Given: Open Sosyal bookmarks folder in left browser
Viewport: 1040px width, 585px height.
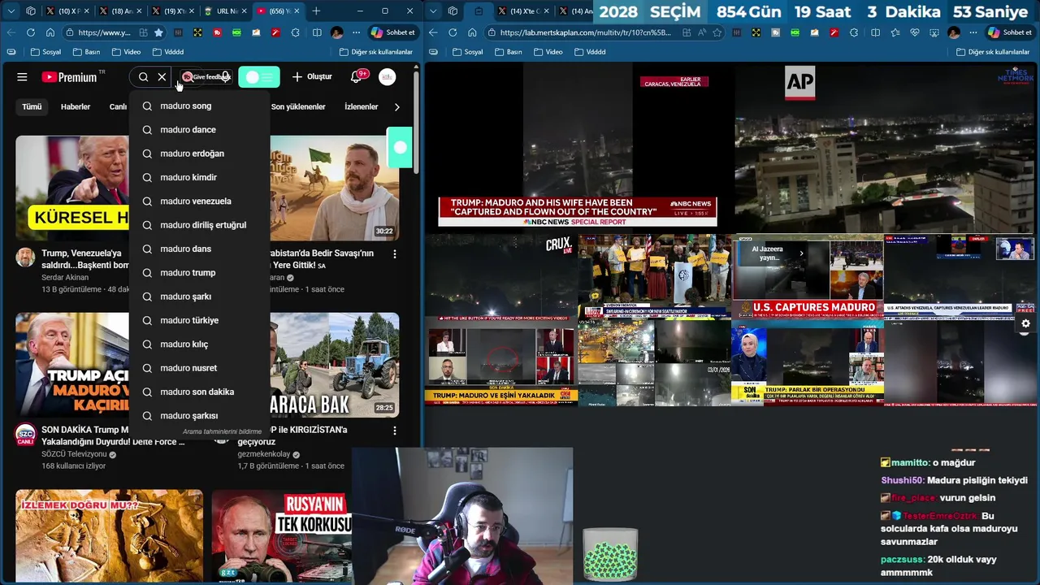Looking at the screenshot, I should (x=45, y=52).
